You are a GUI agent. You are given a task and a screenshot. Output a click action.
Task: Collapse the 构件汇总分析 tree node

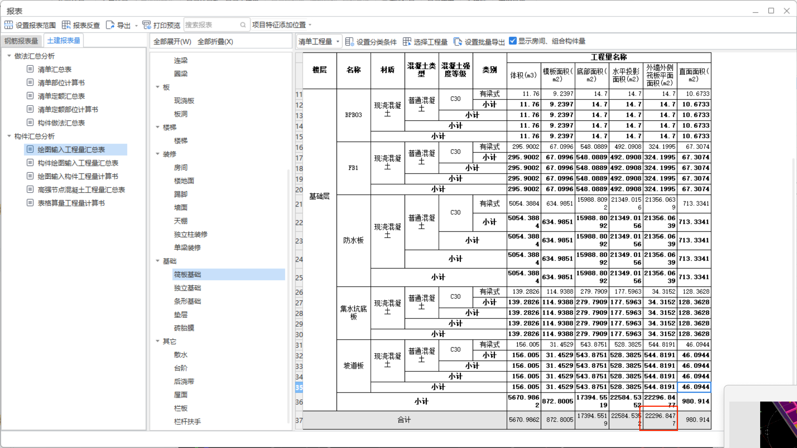[x=9, y=136]
